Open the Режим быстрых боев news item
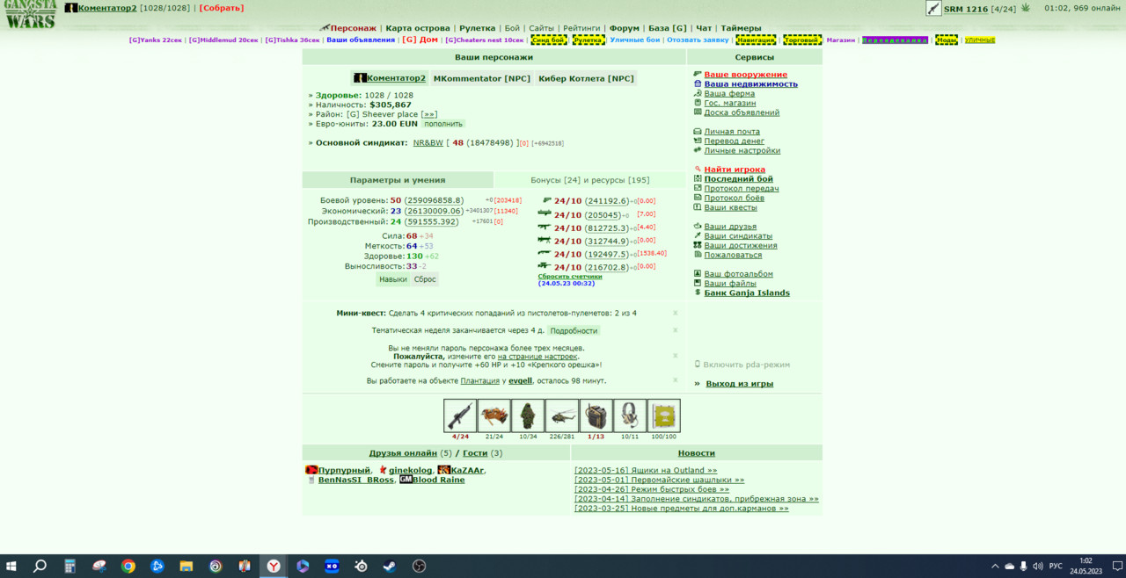This screenshot has height=578, width=1126. tap(652, 489)
